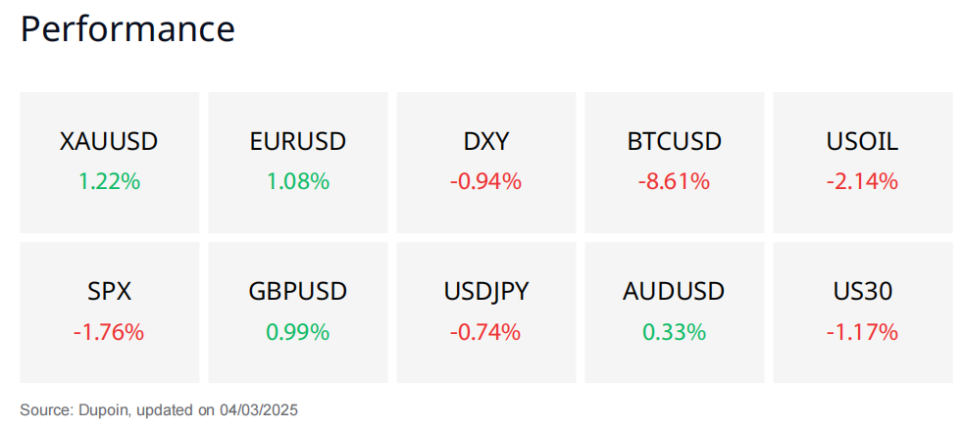
Task: Click the -1.17% US30 percentage
Action: coord(862,332)
